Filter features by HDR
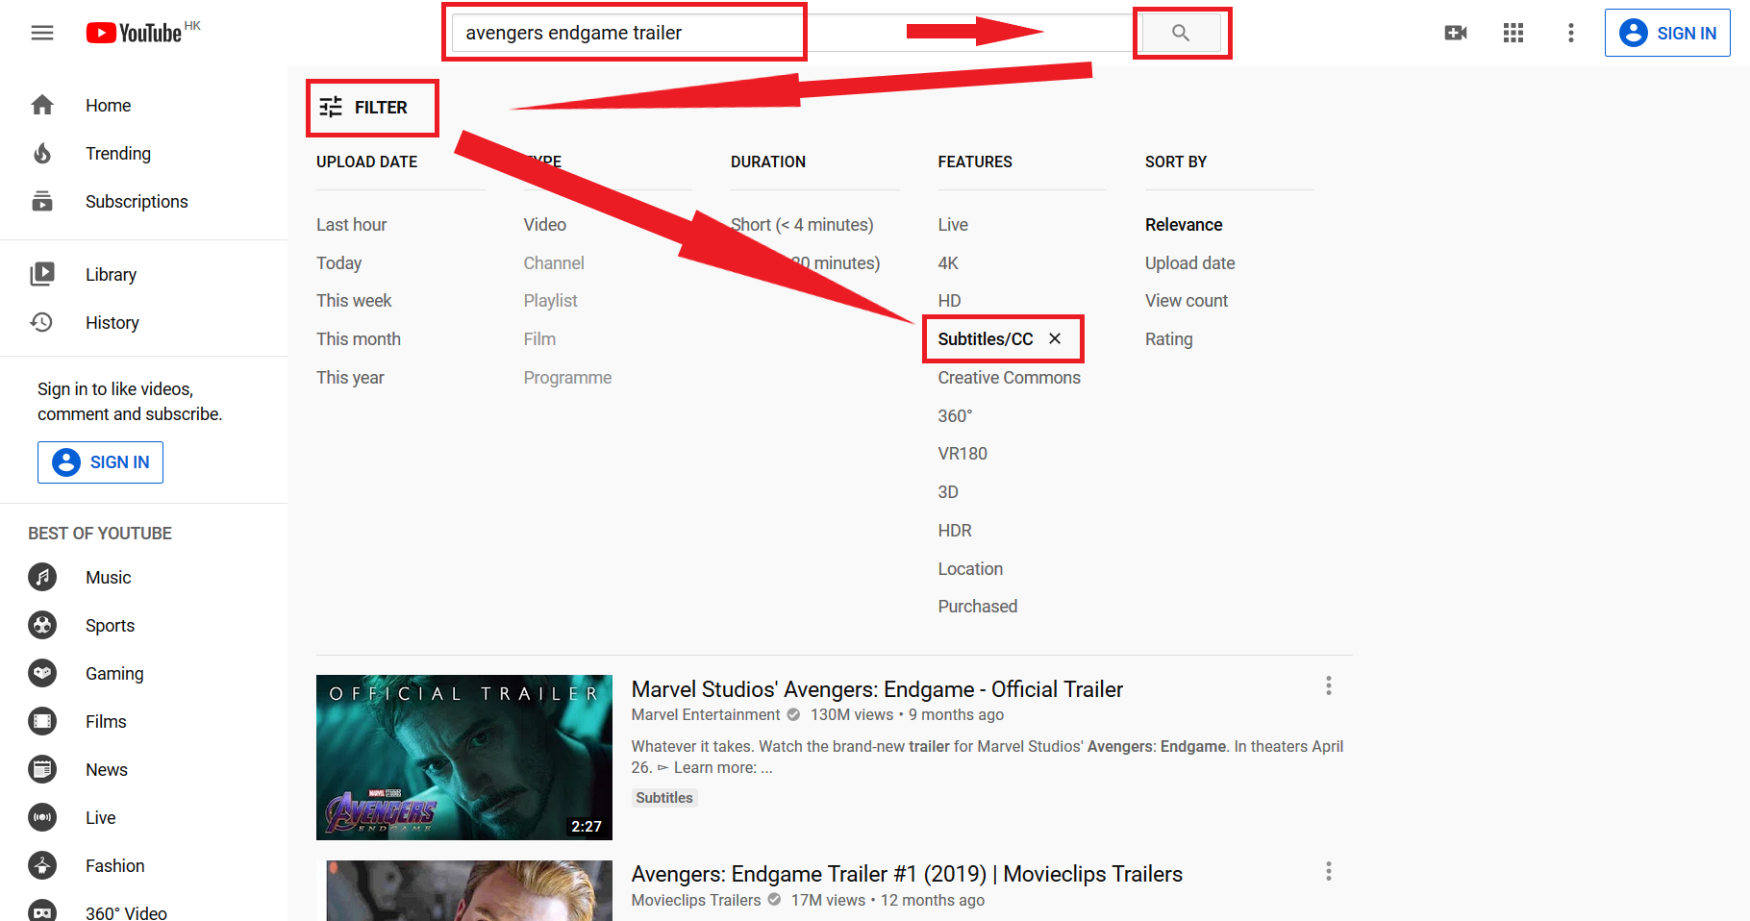Viewport: 1750px width, 921px height. pos(955,530)
